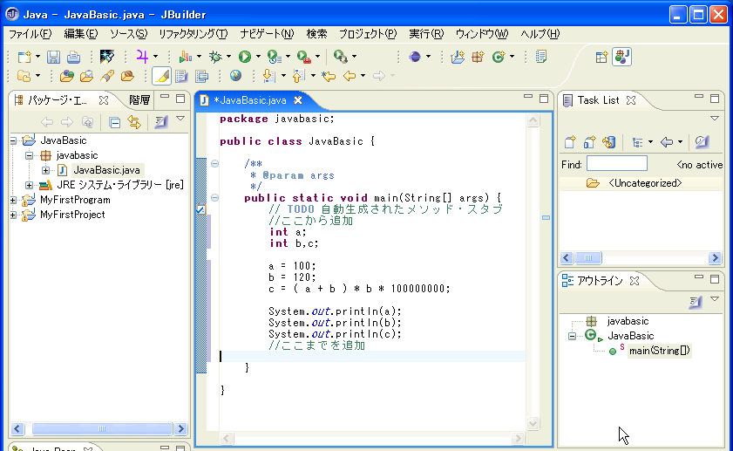The height and width of the screenshot is (451, 733).
Task: Click the Save icon in the toolbar
Action: 54,57
